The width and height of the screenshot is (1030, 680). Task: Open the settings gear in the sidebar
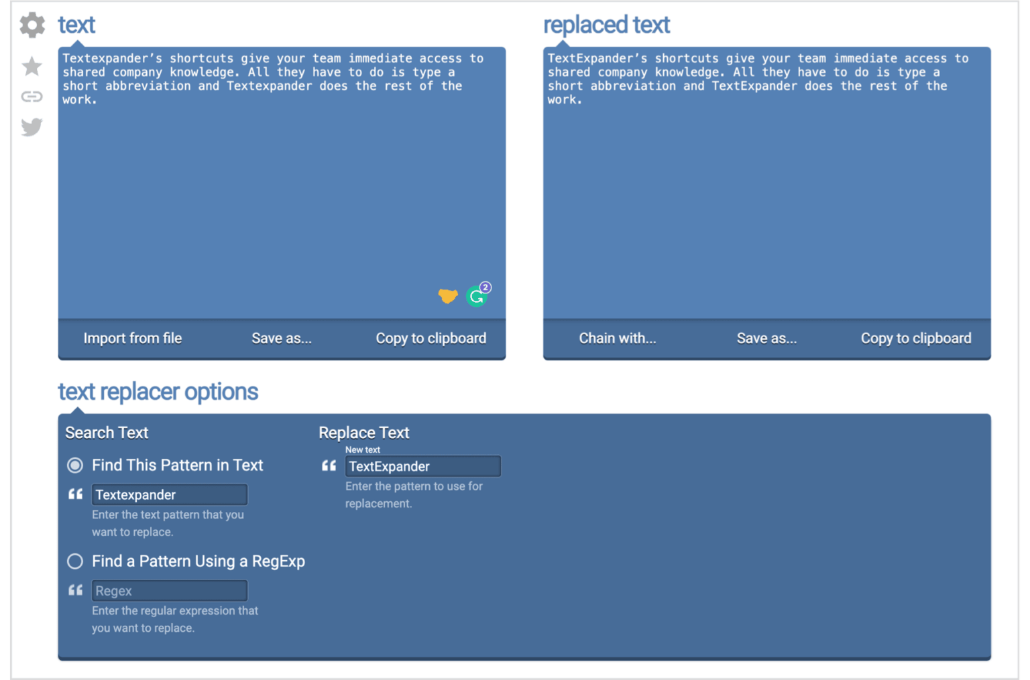(x=32, y=25)
